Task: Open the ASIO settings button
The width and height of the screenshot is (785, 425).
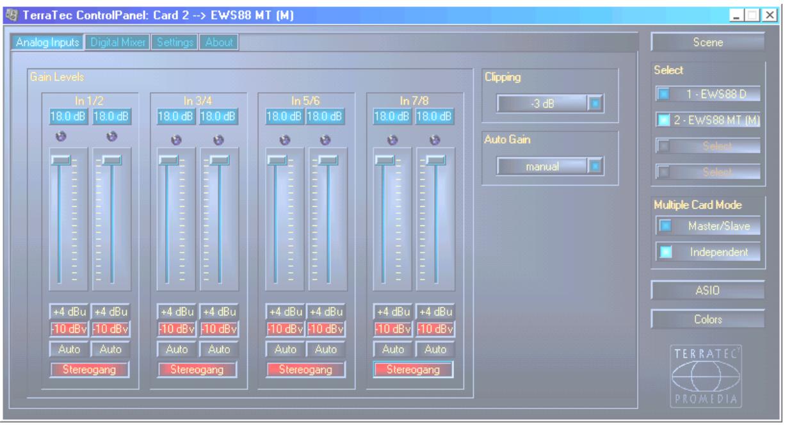Action: pyautogui.click(x=708, y=291)
